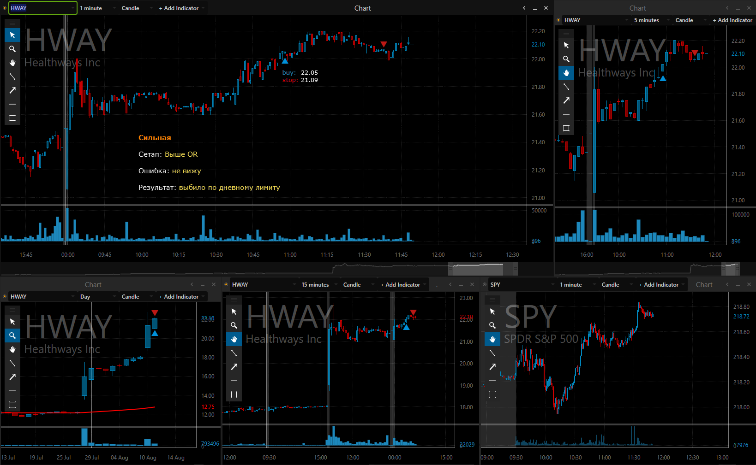Click the 'Сетап: Выше OR' note line

point(168,154)
